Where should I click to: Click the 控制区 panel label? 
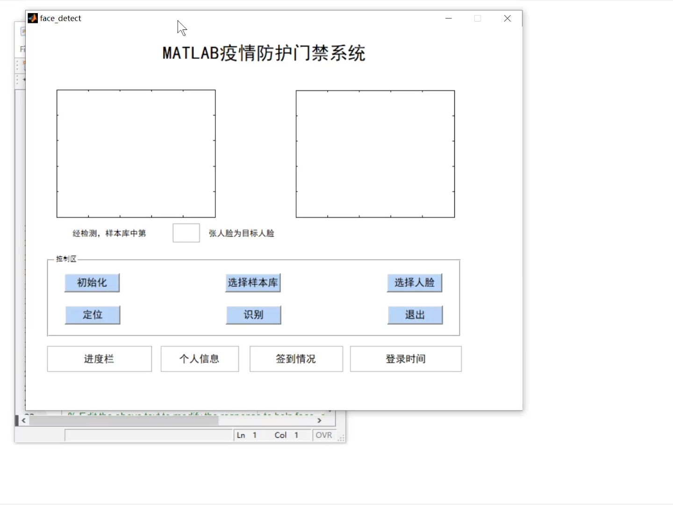pos(66,259)
